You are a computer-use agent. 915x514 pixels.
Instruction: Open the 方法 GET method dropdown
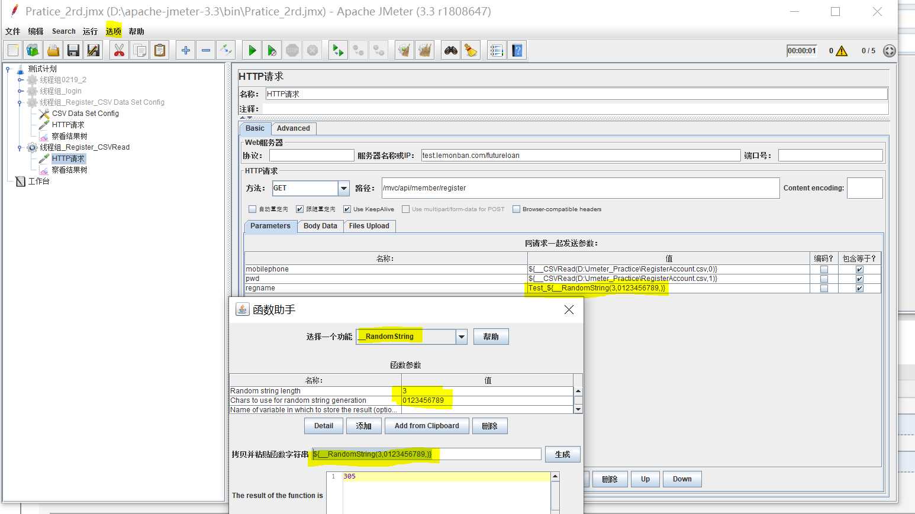[x=343, y=188]
